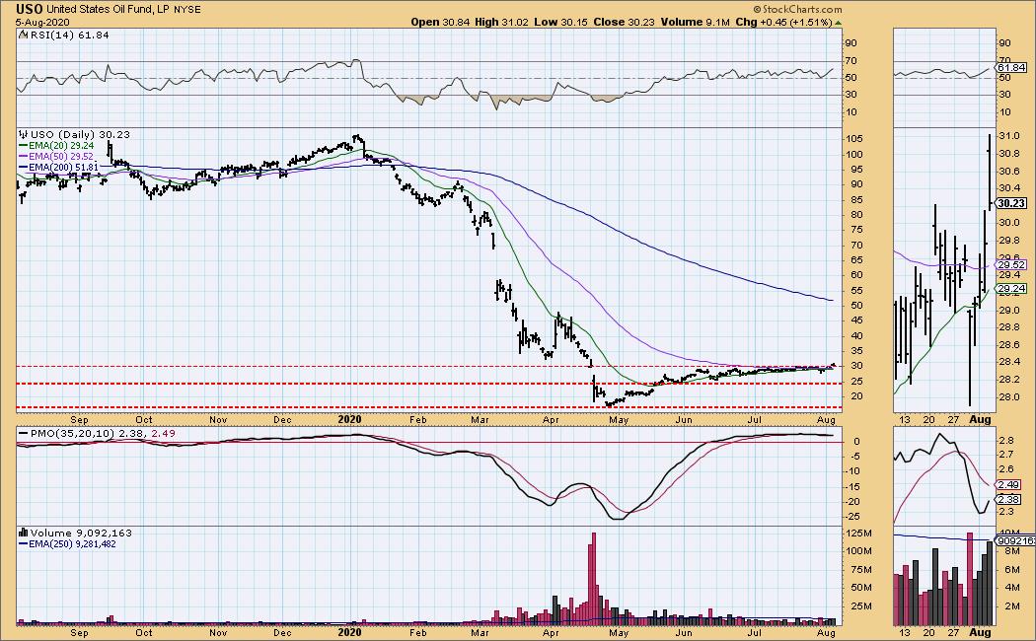Click the '31.0' label on the zoomed price axis

pyautogui.click(x=1008, y=136)
